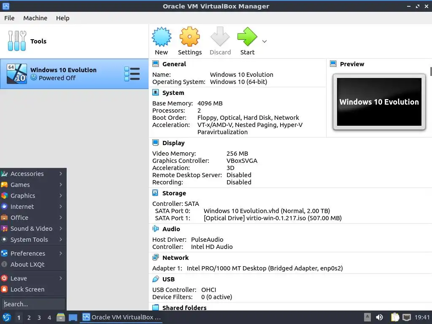Open the Help menu

(x=63, y=18)
